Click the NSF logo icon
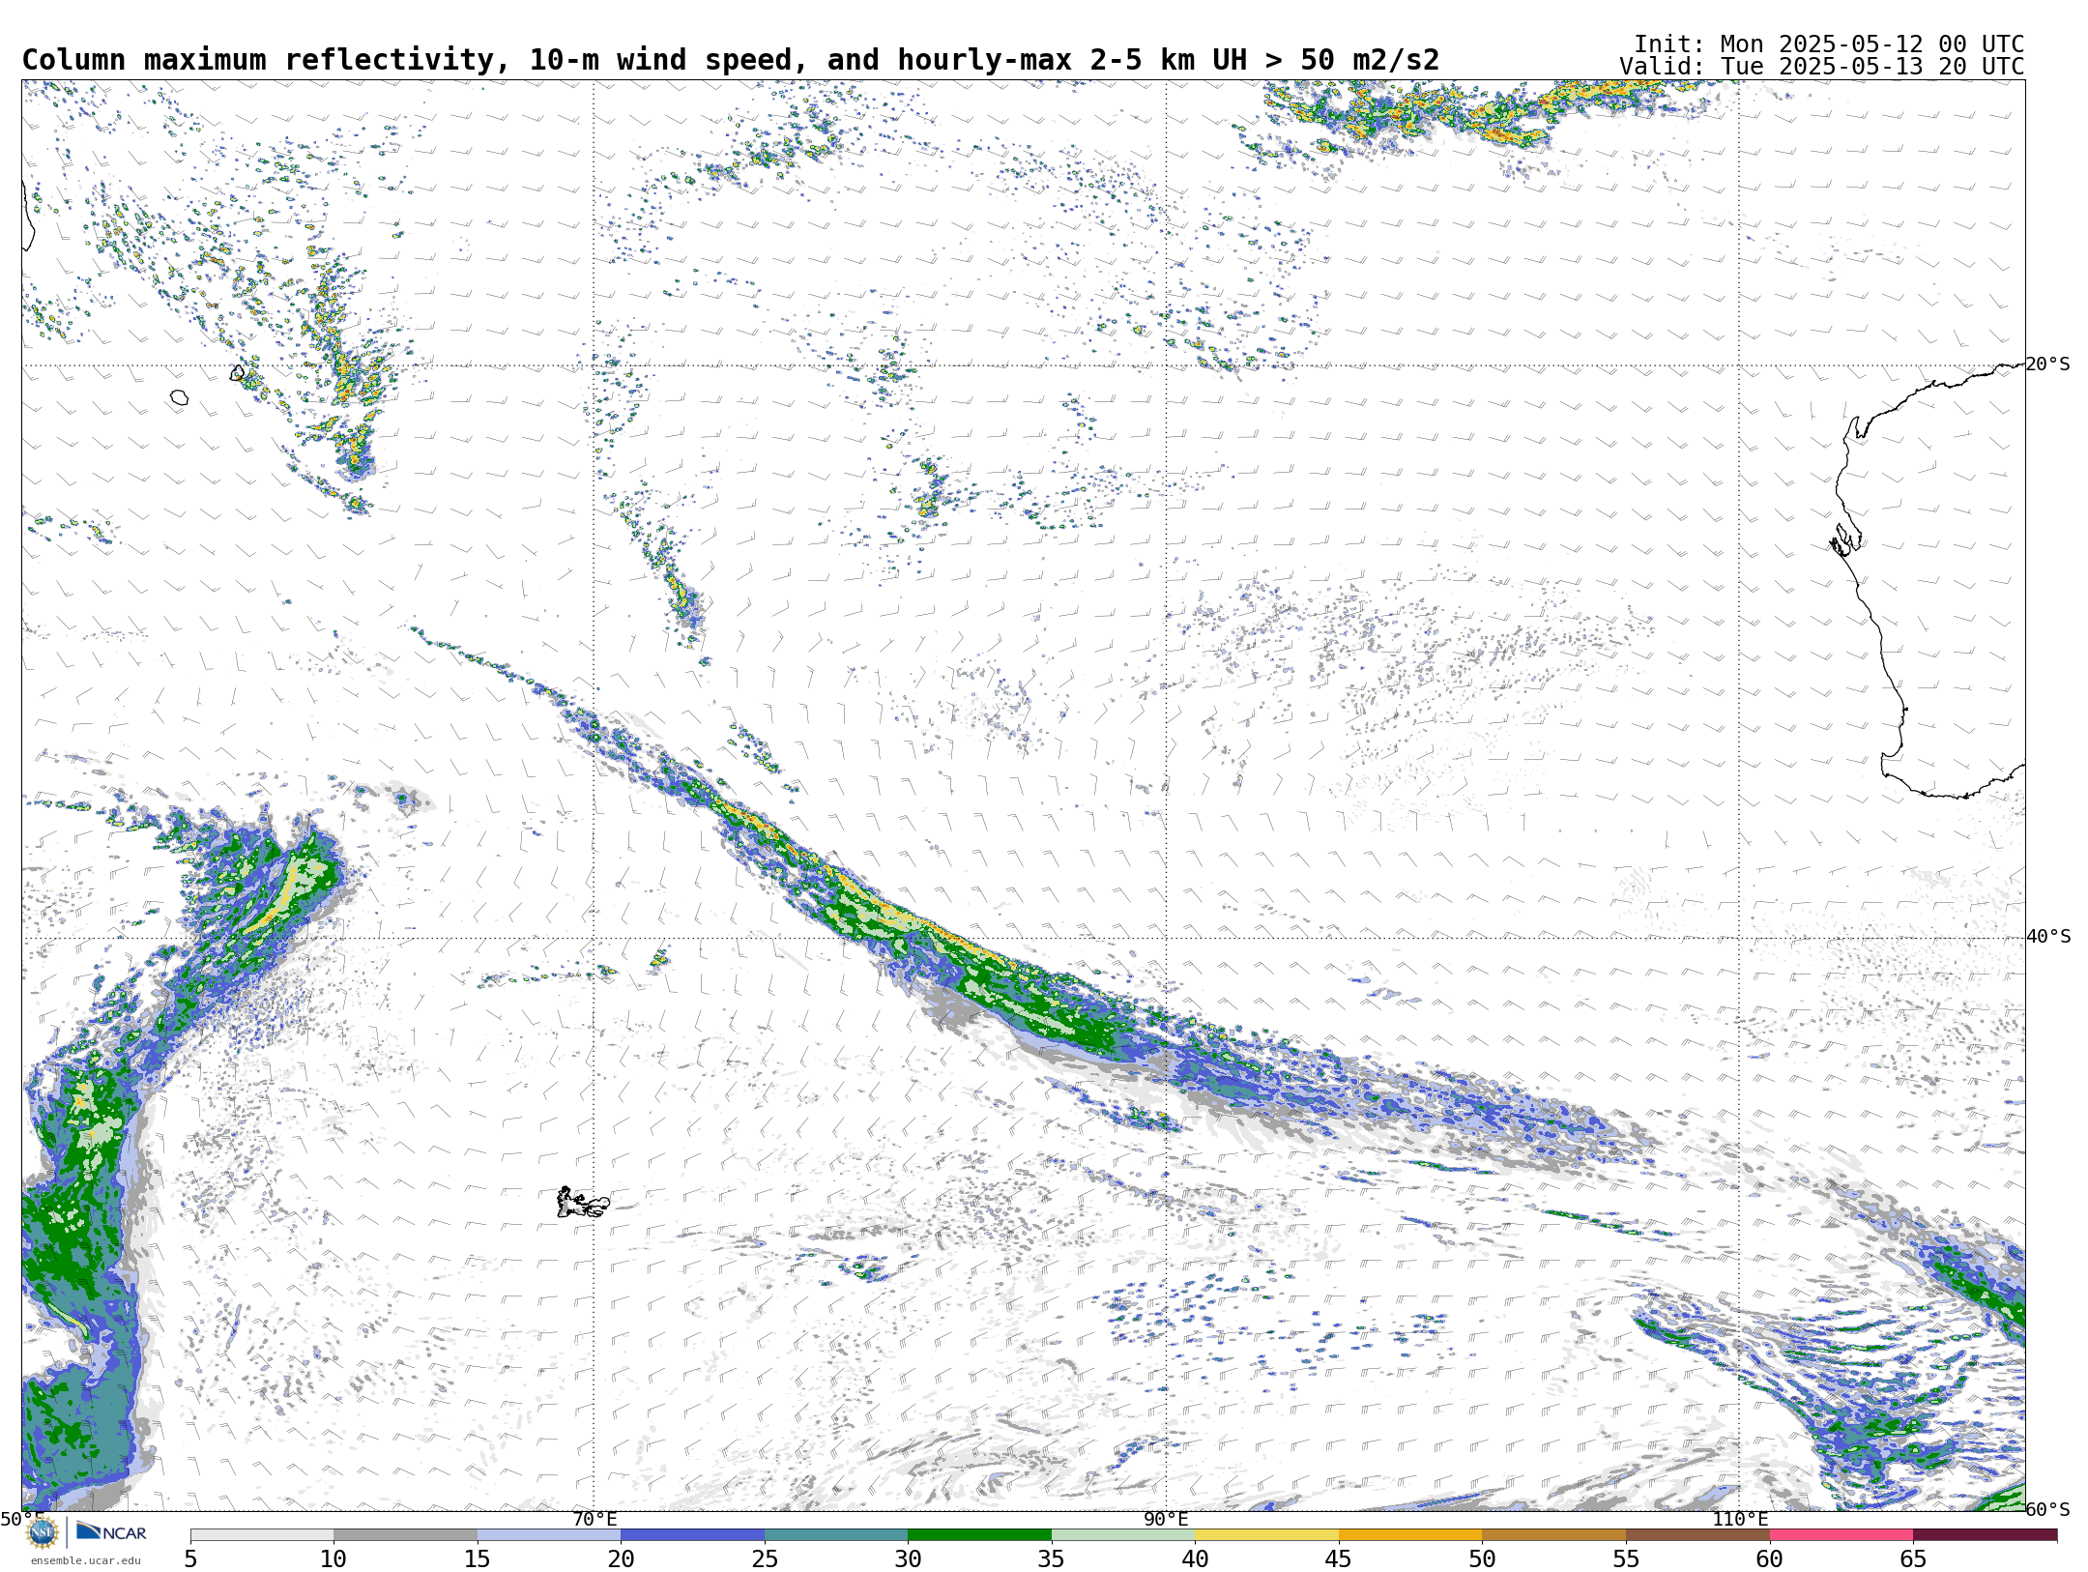The width and height of the screenshot is (2088, 1572). 43,1532
